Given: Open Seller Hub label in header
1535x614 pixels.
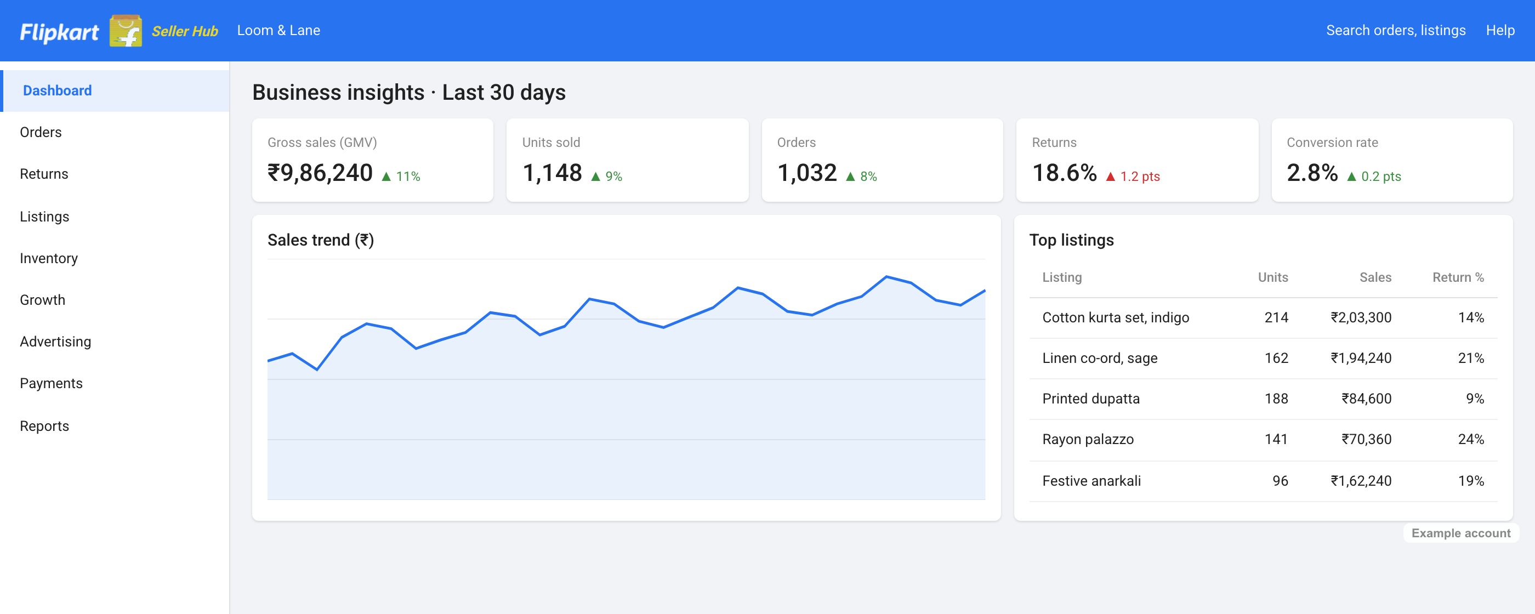Looking at the screenshot, I should click(x=185, y=31).
